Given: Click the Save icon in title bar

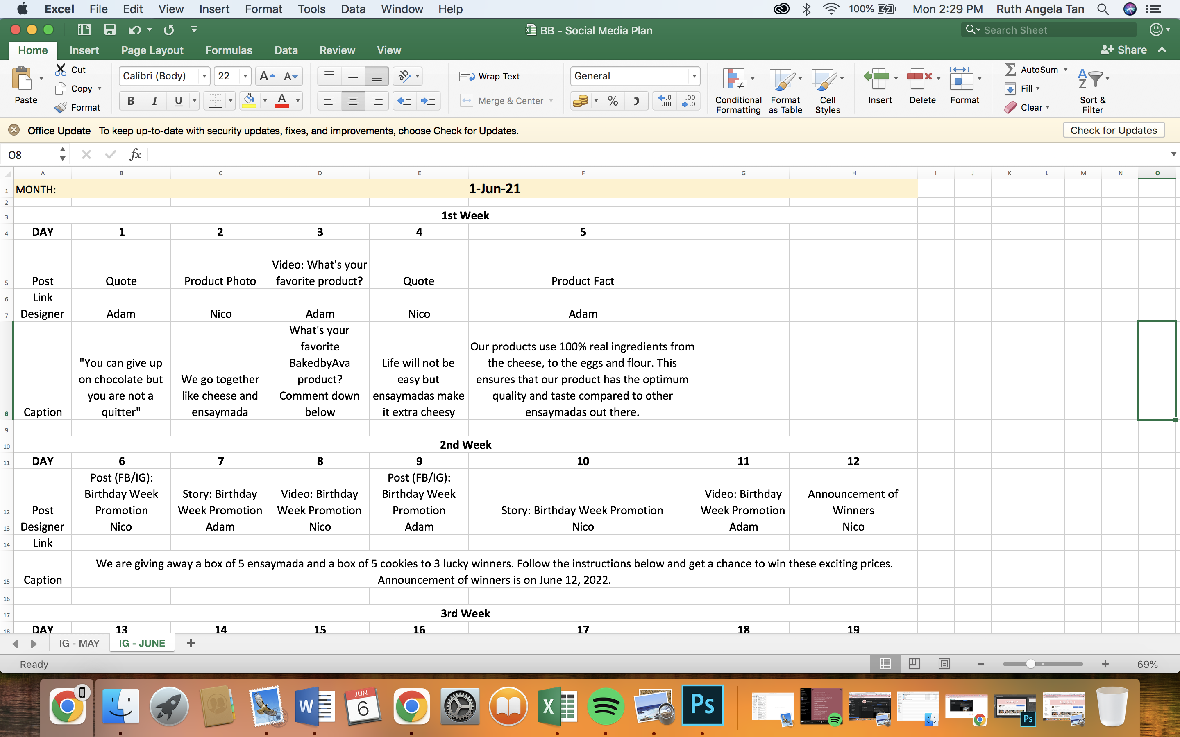Looking at the screenshot, I should (110, 30).
